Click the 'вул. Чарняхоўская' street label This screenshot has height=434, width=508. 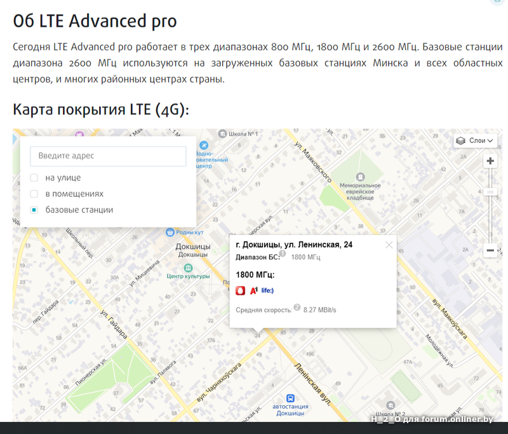[219, 383]
